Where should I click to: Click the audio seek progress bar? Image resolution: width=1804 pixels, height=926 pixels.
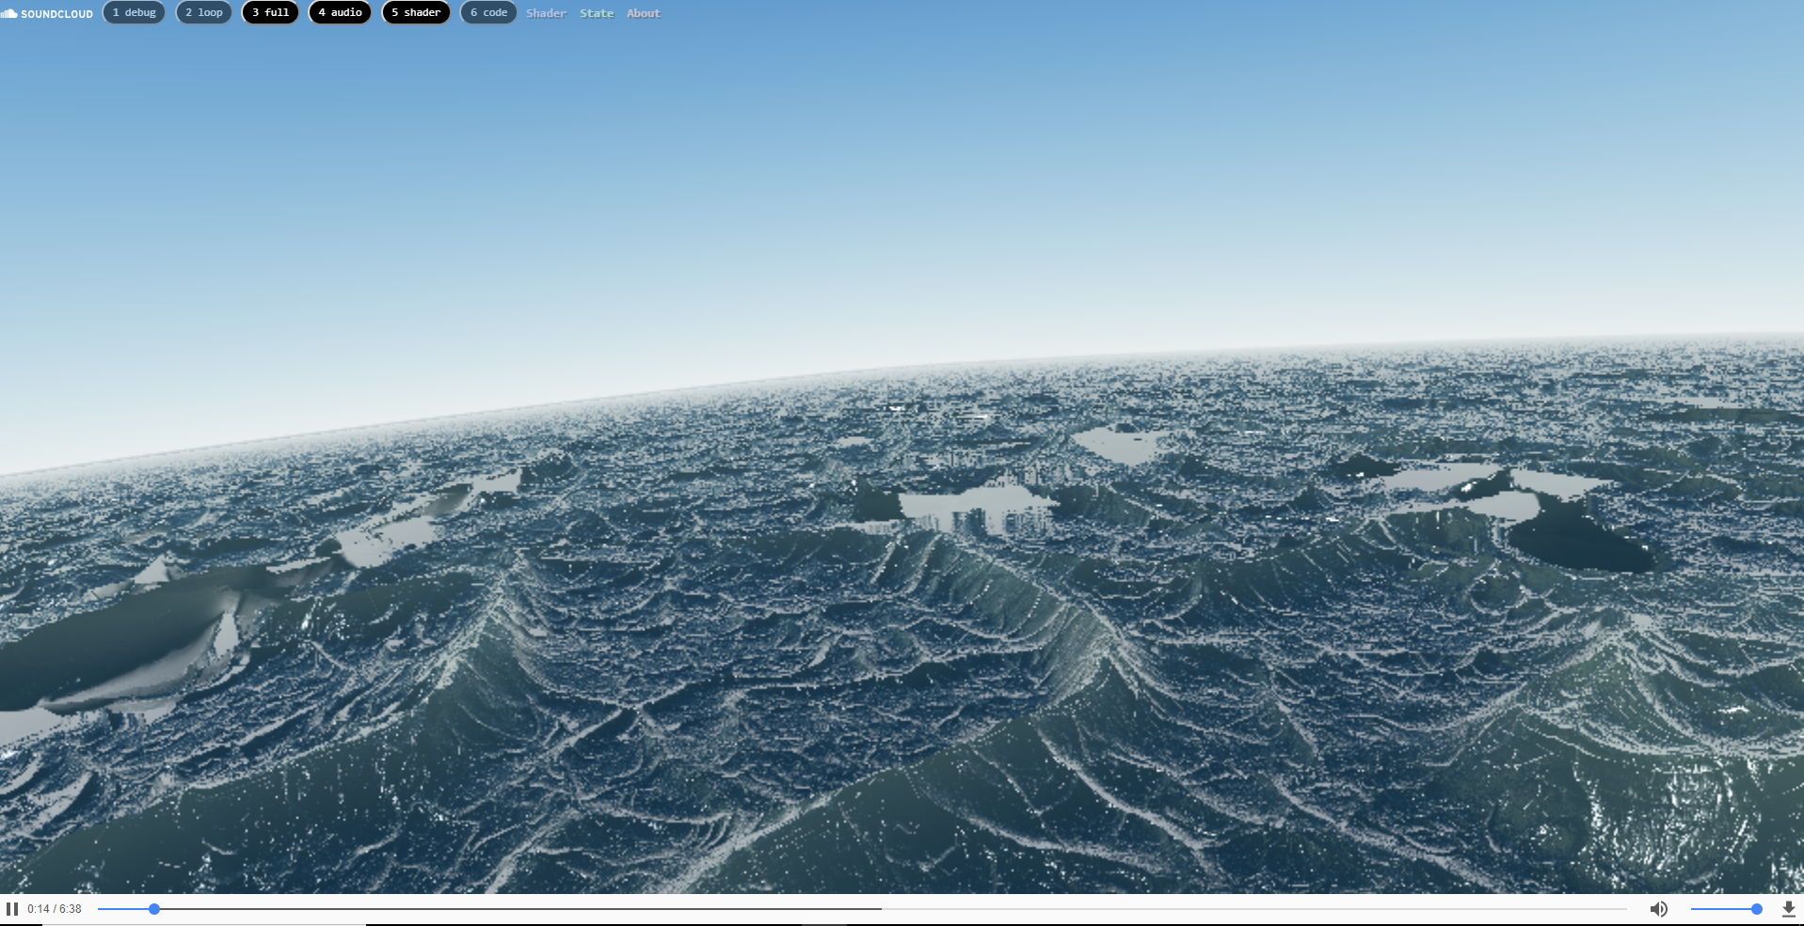coord(862,909)
